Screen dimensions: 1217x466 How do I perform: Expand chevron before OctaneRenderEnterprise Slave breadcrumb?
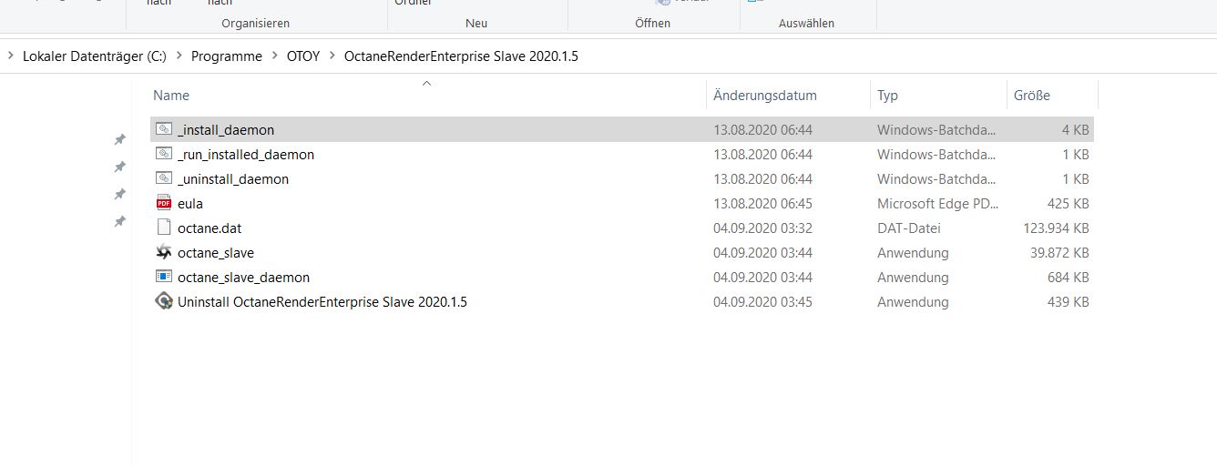[332, 56]
